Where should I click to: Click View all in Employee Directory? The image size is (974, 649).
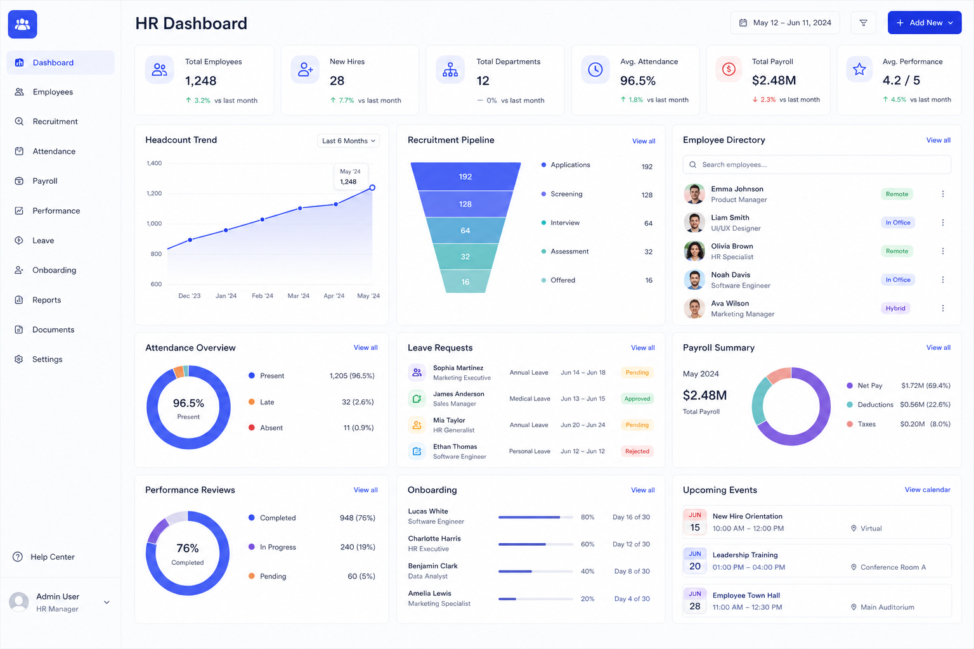(938, 140)
